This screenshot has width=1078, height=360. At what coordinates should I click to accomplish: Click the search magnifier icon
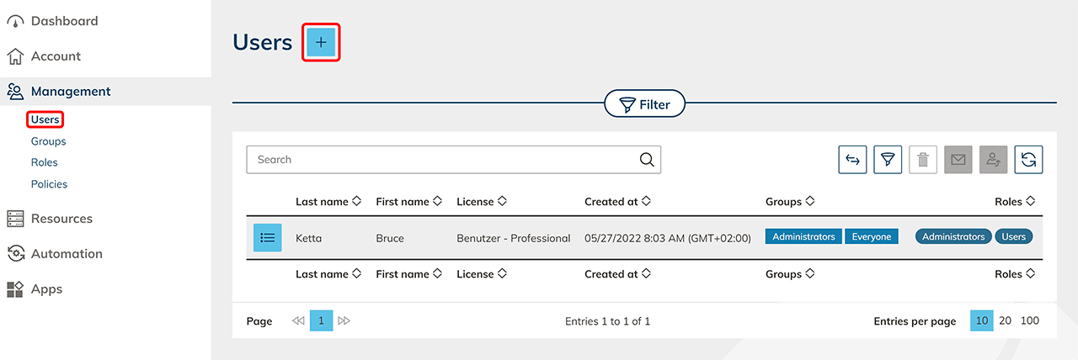tap(646, 160)
